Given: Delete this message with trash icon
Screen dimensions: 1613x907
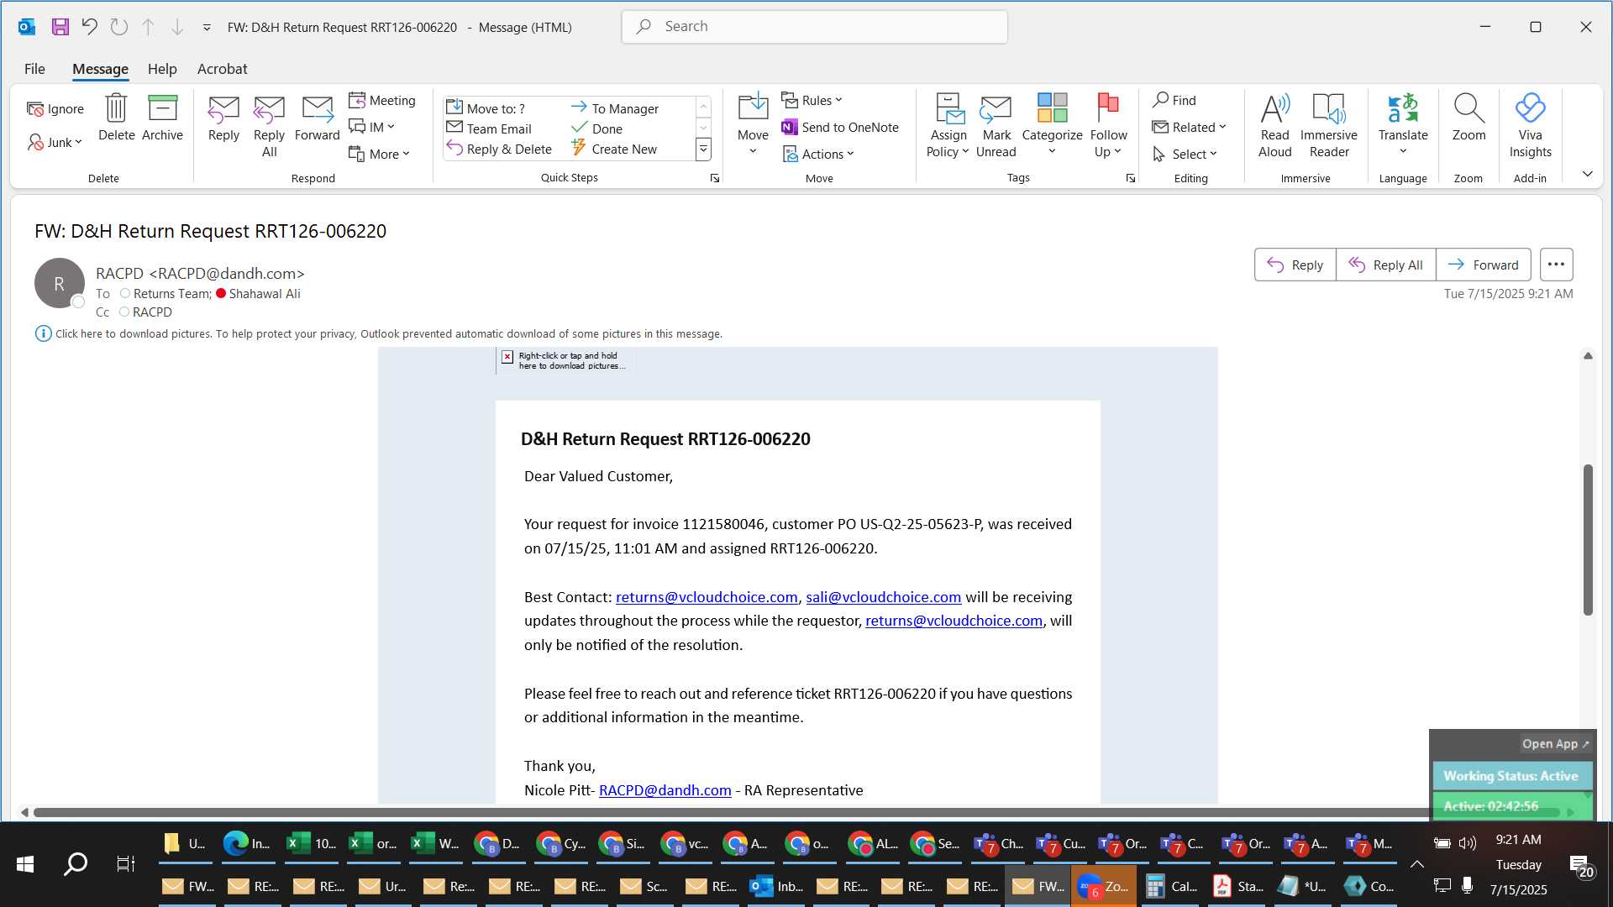Looking at the screenshot, I should point(116,118).
